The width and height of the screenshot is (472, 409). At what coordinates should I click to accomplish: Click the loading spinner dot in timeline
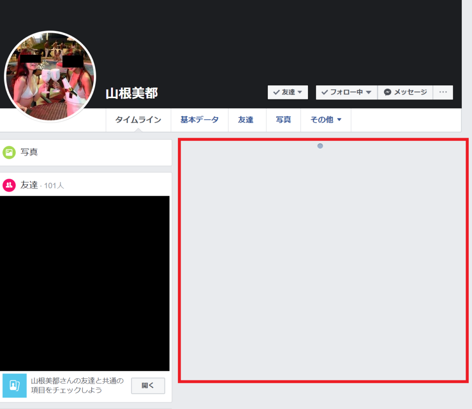(x=320, y=146)
